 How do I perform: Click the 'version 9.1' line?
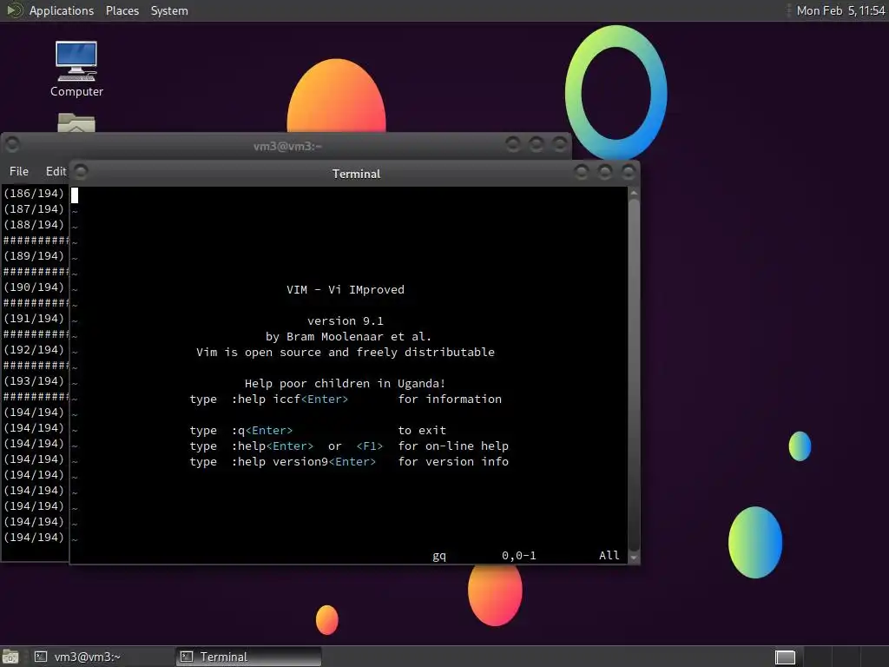coord(346,321)
